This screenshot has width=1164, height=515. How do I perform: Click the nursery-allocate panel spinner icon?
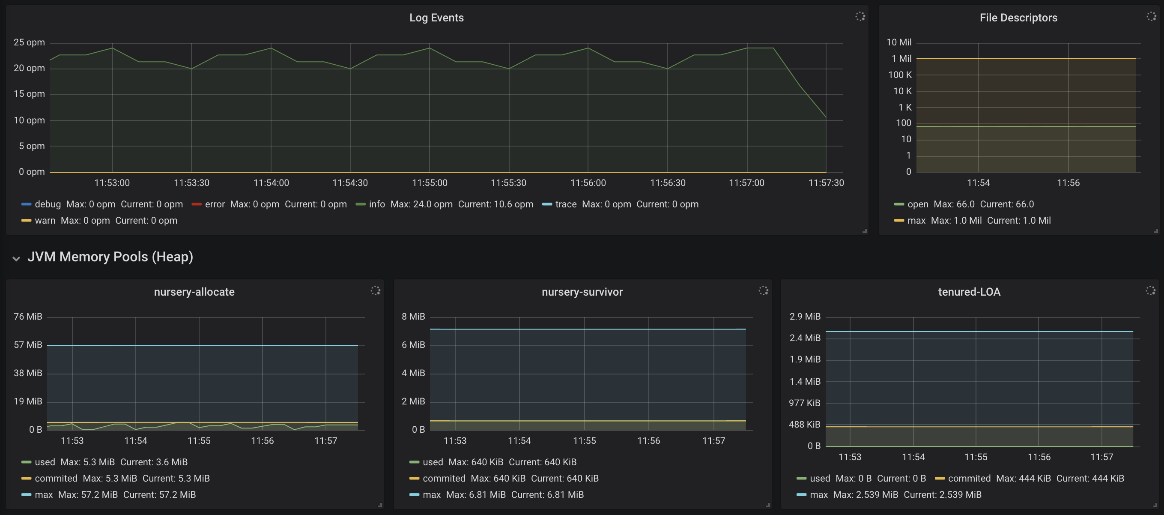click(376, 290)
